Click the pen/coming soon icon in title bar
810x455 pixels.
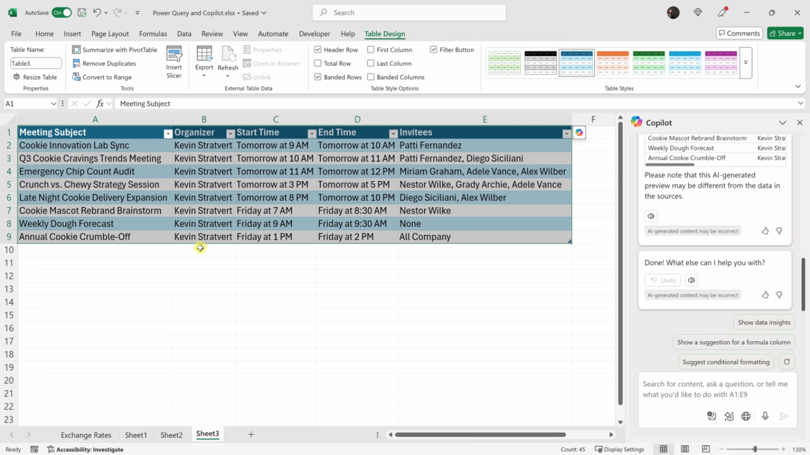pyautogui.click(x=722, y=12)
